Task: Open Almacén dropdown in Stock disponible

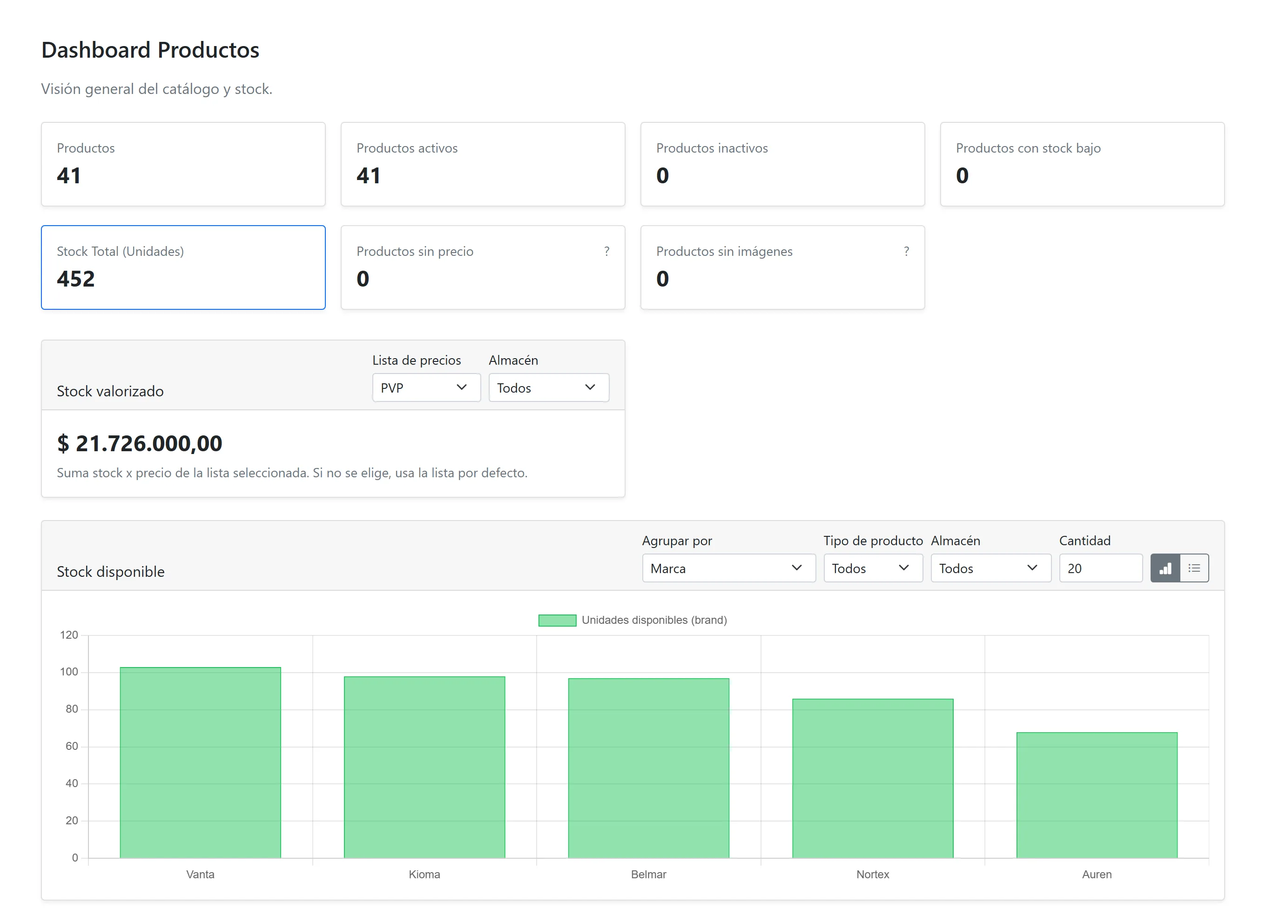Action: (991, 568)
